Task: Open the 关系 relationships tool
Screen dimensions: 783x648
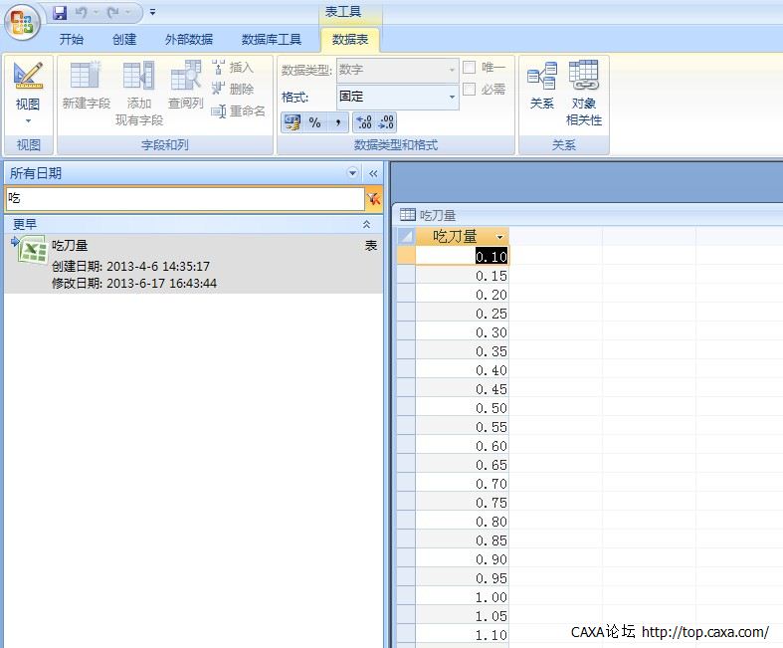Action: 542,85
